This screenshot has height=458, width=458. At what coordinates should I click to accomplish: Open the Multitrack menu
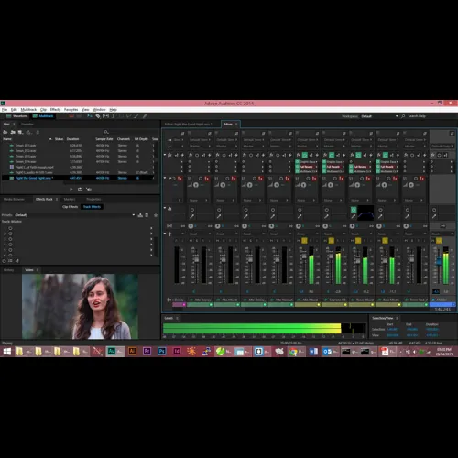pyautogui.click(x=28, y=109)
